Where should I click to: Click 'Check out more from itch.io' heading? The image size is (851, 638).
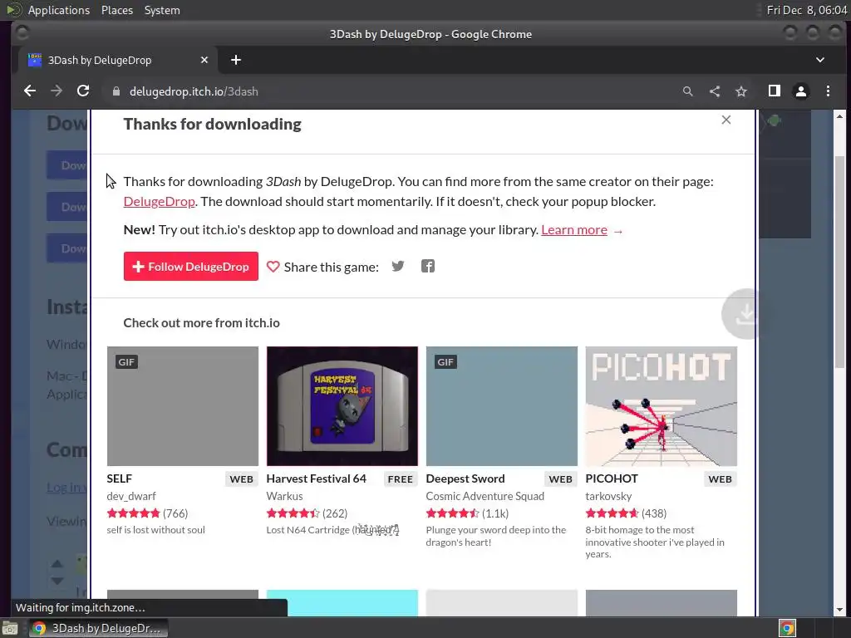201,323
